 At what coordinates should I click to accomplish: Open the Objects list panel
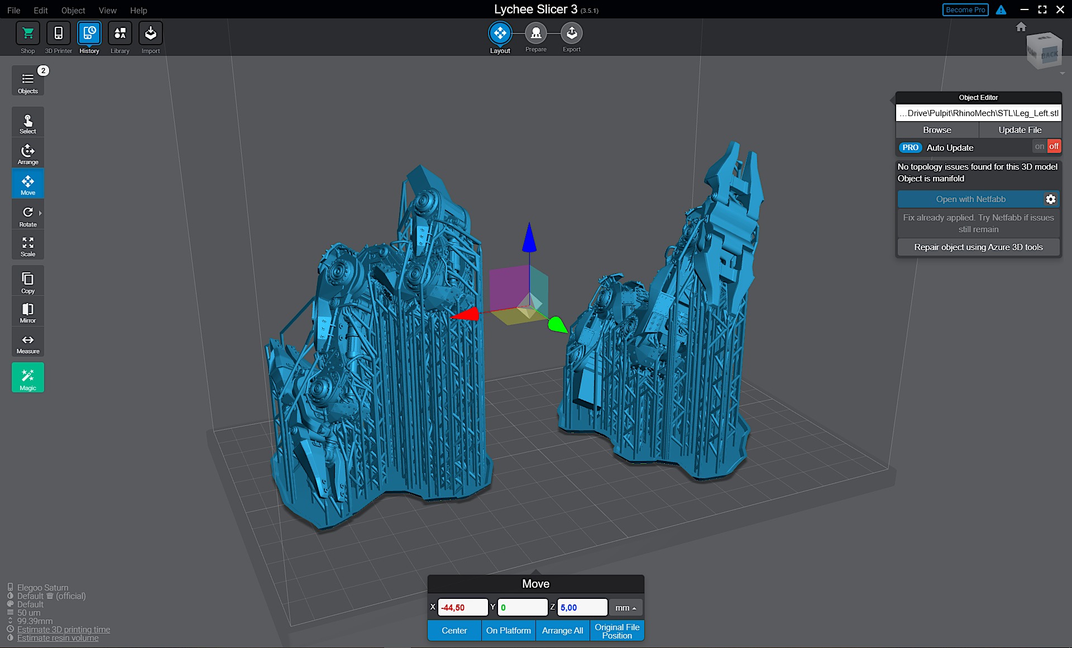(x=28, y=81)
